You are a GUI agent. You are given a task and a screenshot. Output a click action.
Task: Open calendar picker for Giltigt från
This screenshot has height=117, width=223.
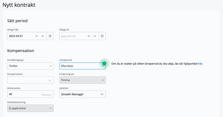(x=50, y=36)
